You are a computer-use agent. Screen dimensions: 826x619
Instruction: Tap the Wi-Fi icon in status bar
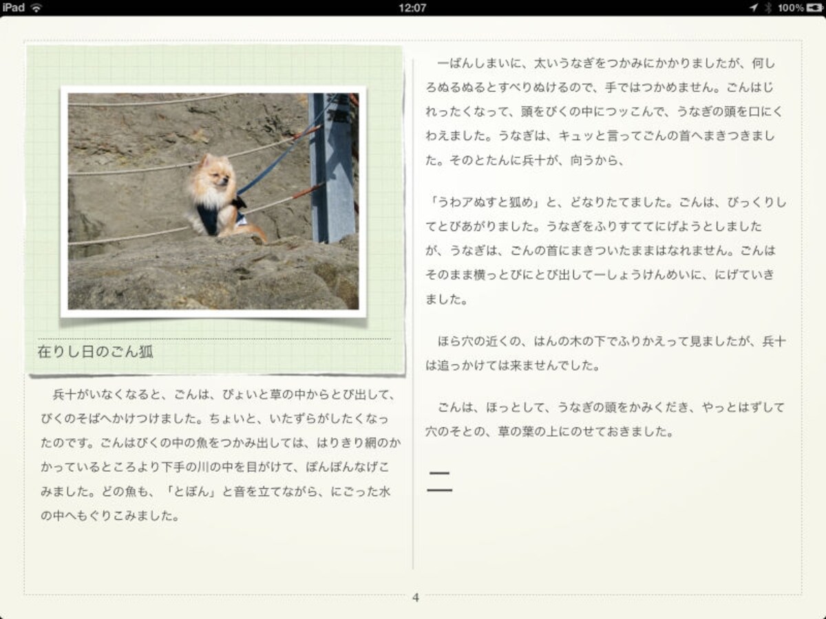(x=36, y=8)
